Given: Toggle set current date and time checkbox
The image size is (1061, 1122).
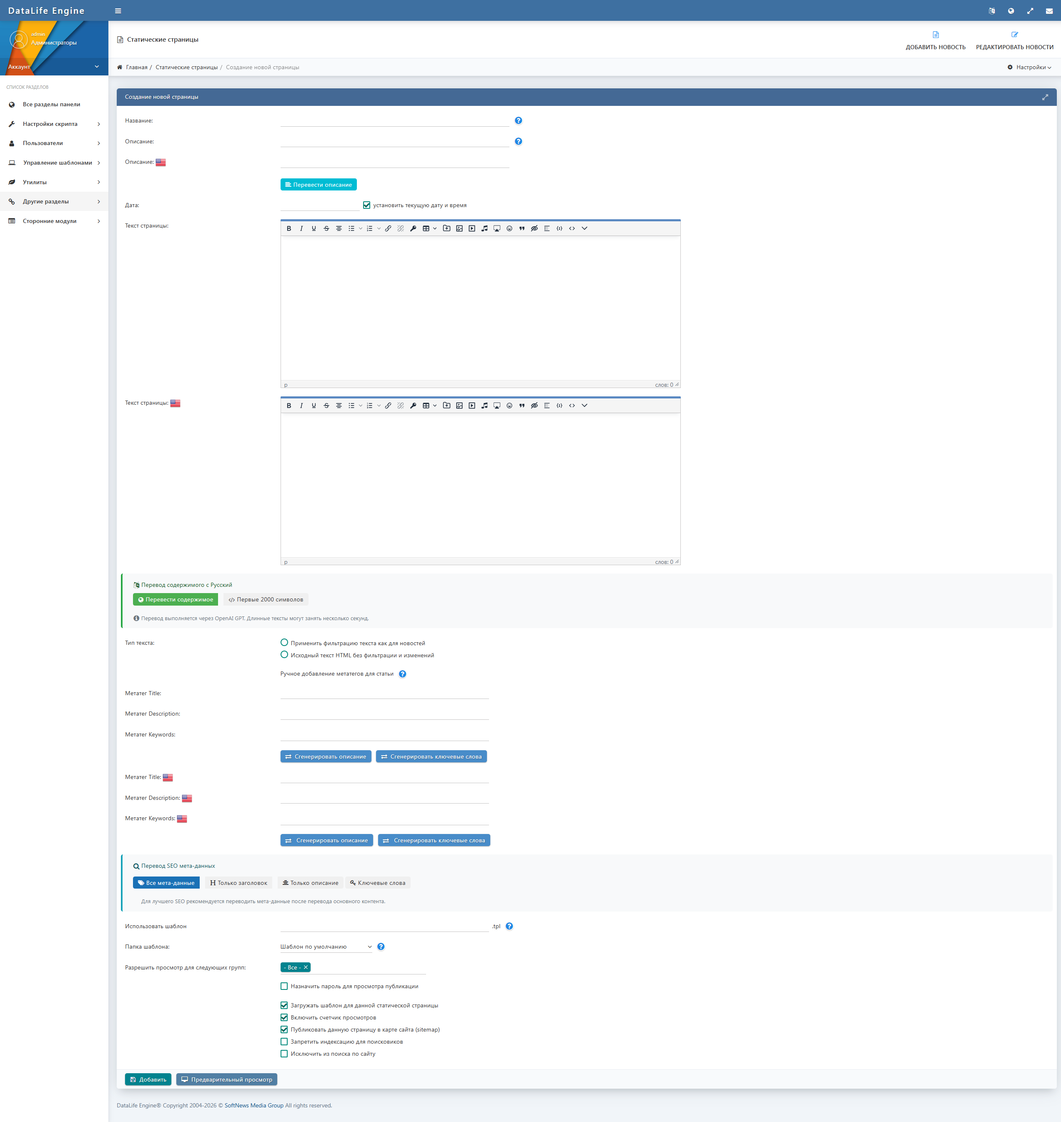Looking at the screenshot, I should 366,205.
